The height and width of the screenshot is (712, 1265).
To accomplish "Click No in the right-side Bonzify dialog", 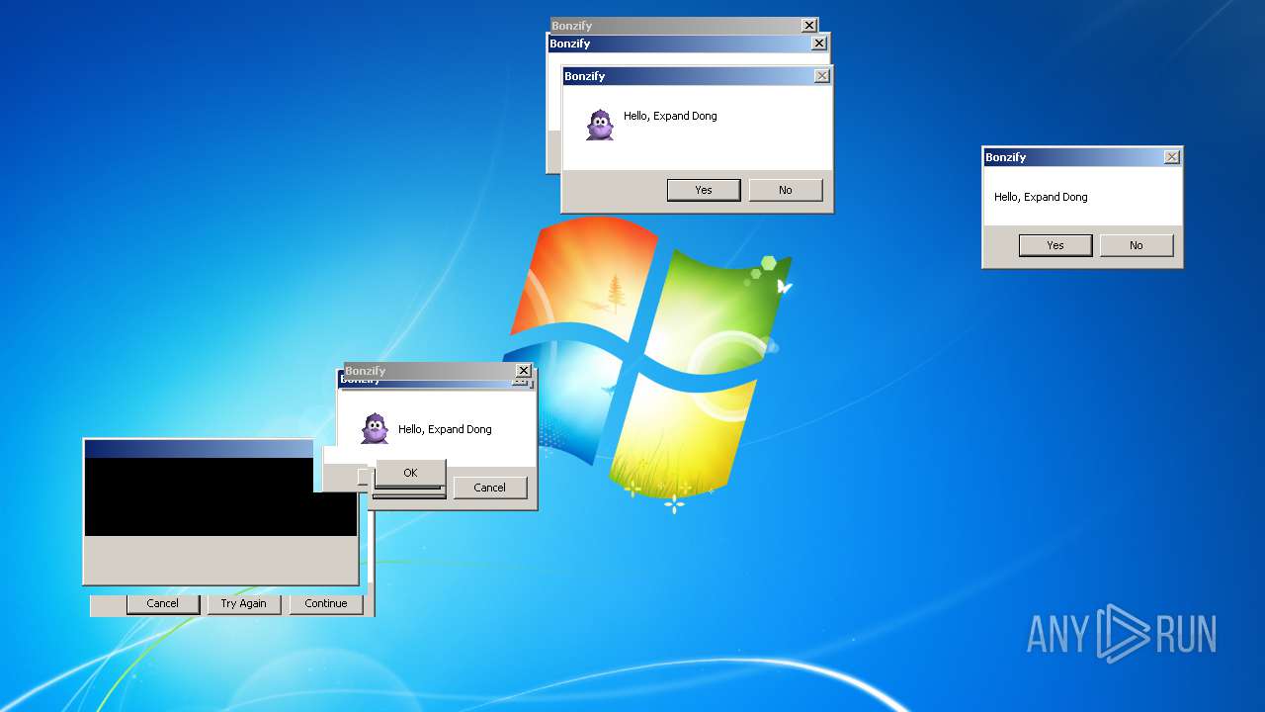I will pos(1137,245).
